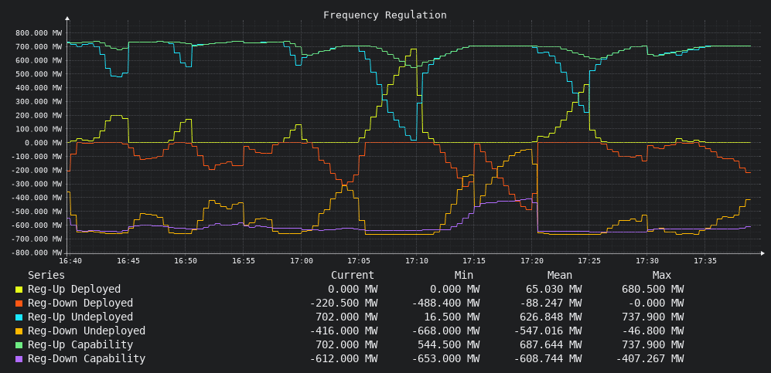This screenshot has height=373, width=771.
Task: Click the 400.000 MW y-axis label
Action: pos(40,88)
